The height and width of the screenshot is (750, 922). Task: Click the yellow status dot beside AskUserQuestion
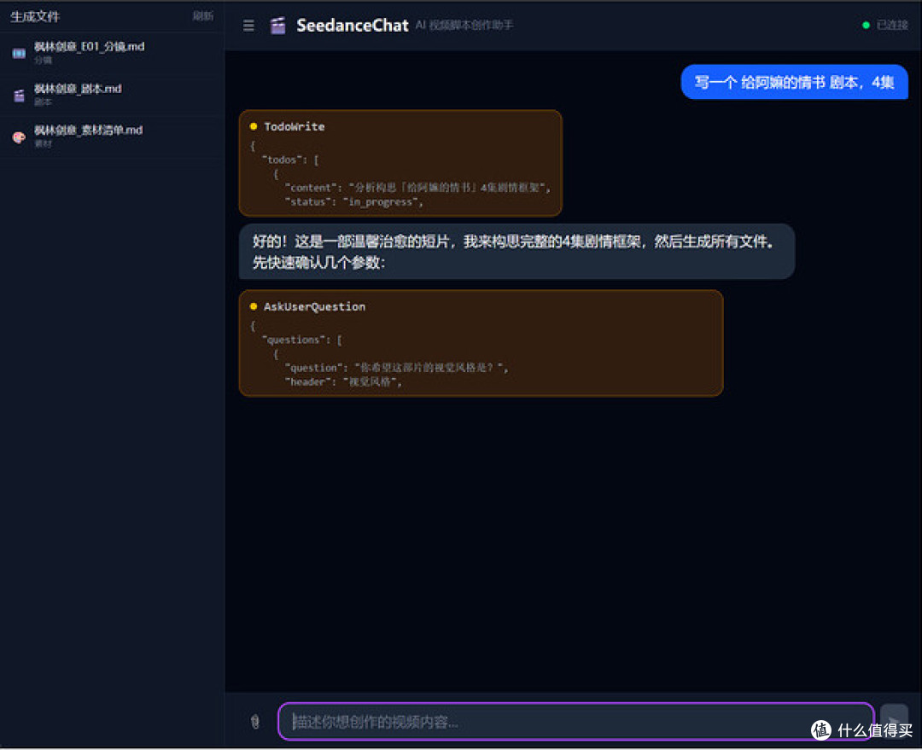[254, 306]
